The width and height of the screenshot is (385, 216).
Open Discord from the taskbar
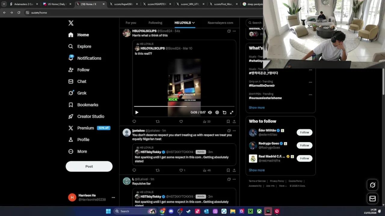pos(171,211)
